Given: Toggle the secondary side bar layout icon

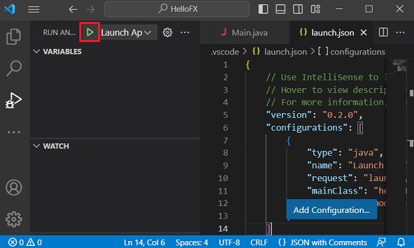Looking at the screenshot, I should 298,9.
